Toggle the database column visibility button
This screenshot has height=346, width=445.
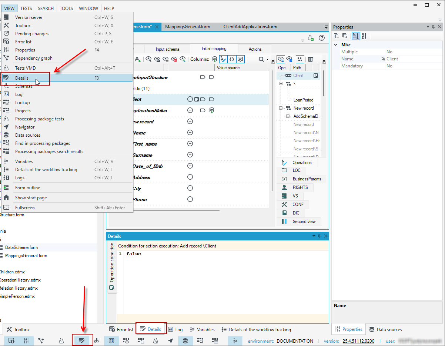point(215,59)
